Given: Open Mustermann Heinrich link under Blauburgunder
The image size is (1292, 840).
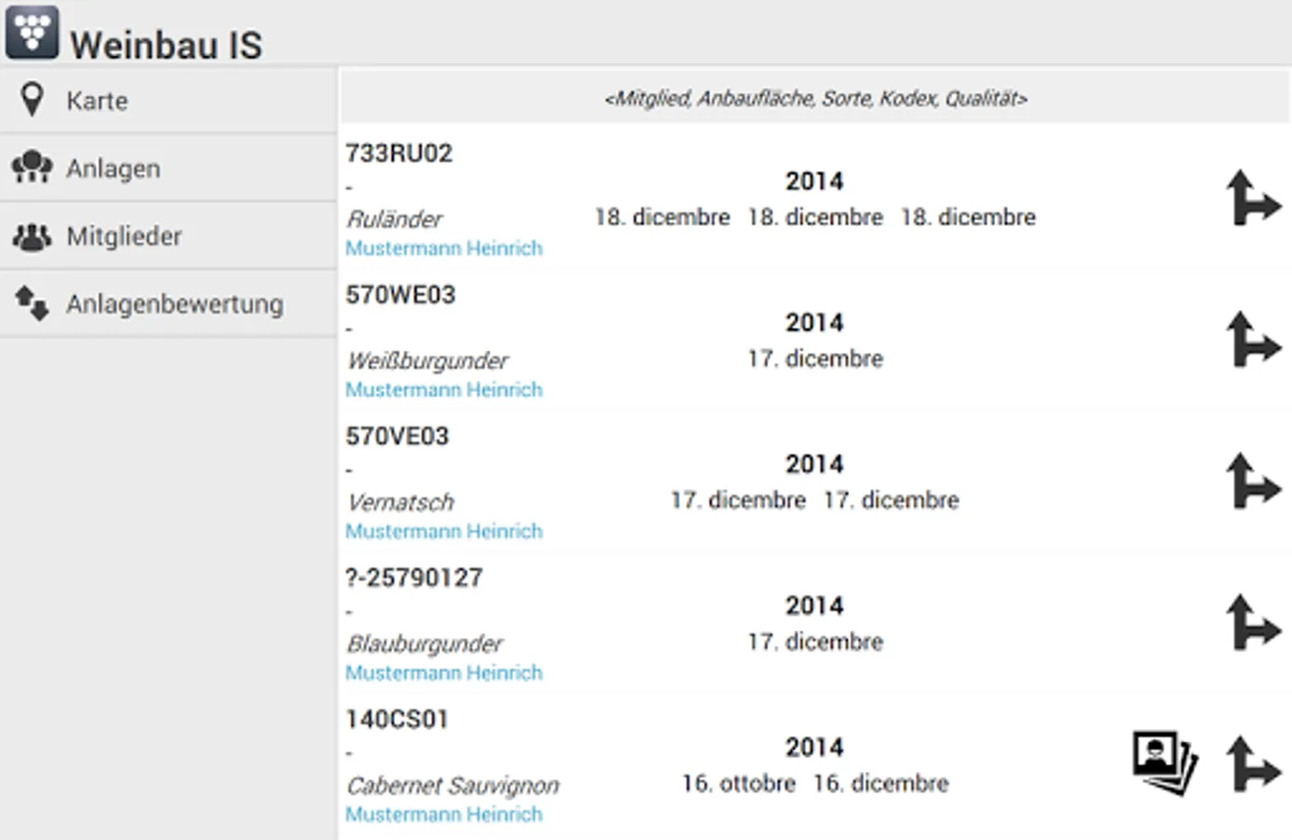Looking at the screenshot, I should coord(443,673).
